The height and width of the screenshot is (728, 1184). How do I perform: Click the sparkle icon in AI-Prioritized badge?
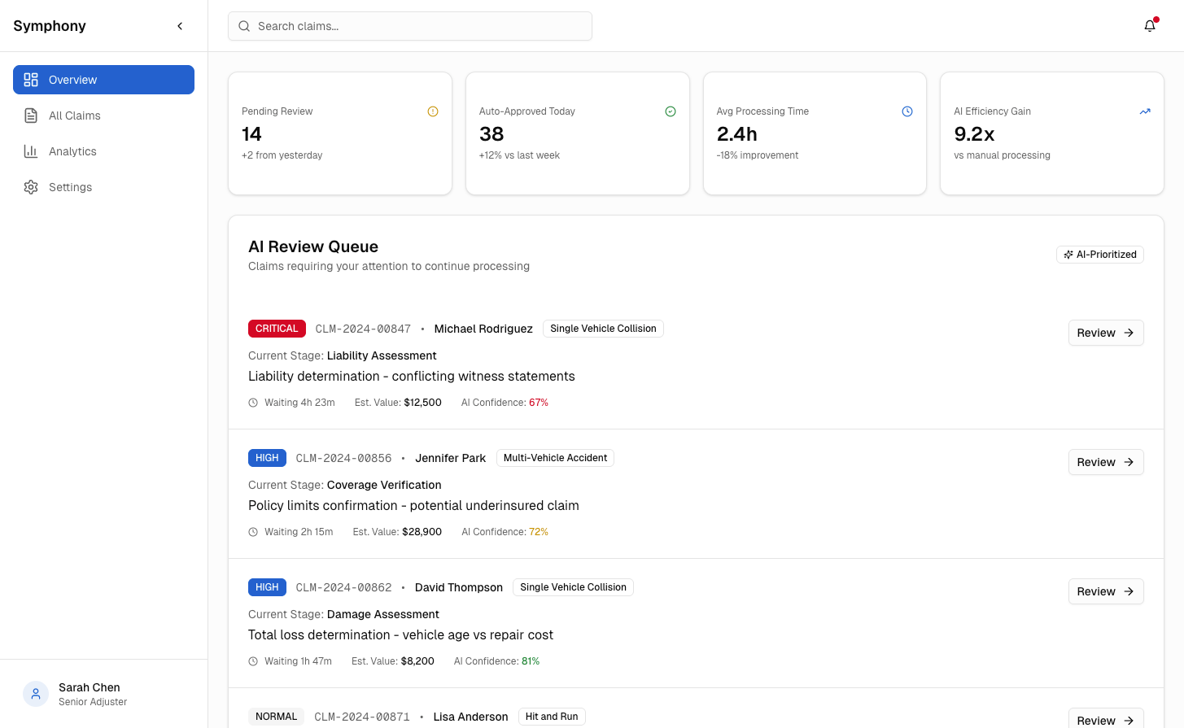(x=1068, y=254)
